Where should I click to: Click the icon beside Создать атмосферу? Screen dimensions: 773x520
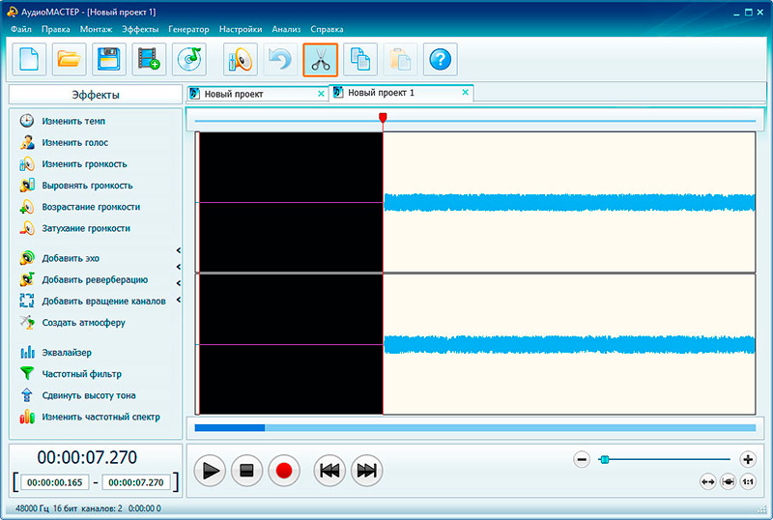coord(27,323)
